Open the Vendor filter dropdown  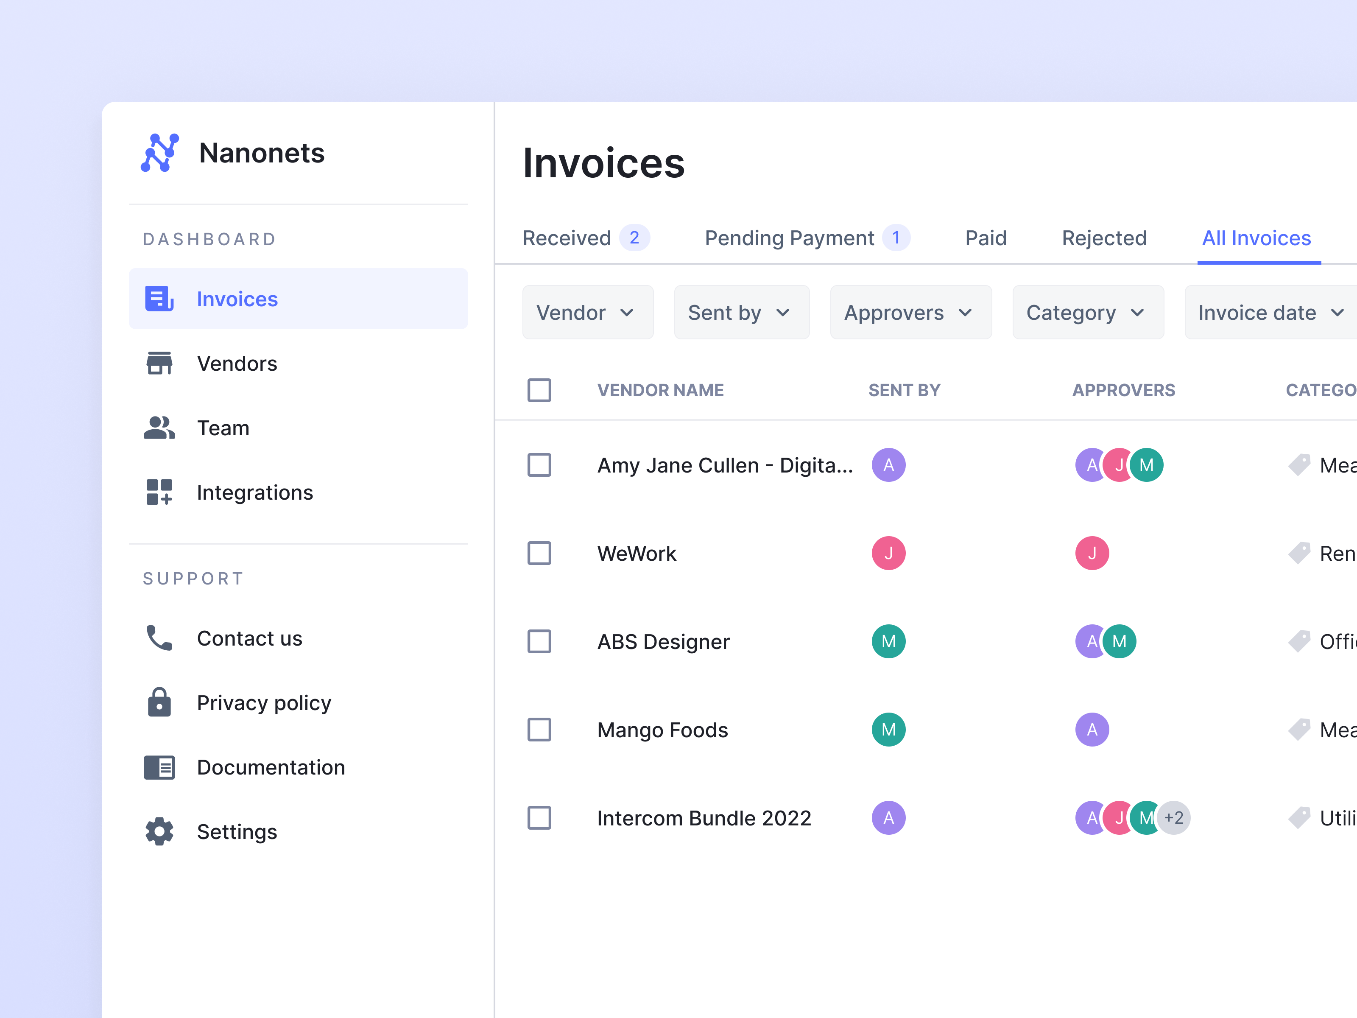587,312
